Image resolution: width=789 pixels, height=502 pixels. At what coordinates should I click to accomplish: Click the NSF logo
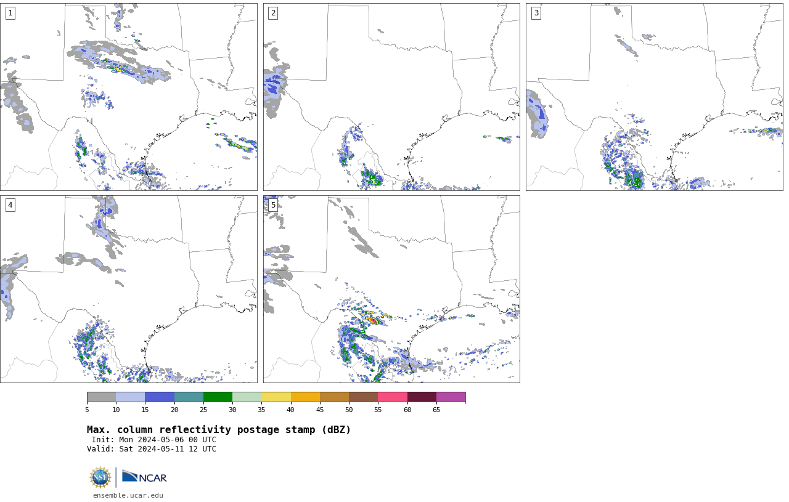coord(100,477)
